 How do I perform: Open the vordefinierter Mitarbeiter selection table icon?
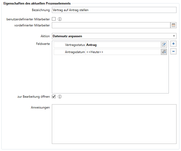pyautogui.click(x=173, y=25)
